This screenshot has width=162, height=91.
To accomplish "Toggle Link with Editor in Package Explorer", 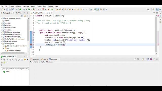I will click(25, 16).
